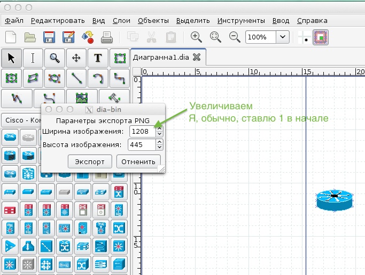This screenshot has height=275, width=365.
Task: Select the straight Line tool
Action: point(76,78)
